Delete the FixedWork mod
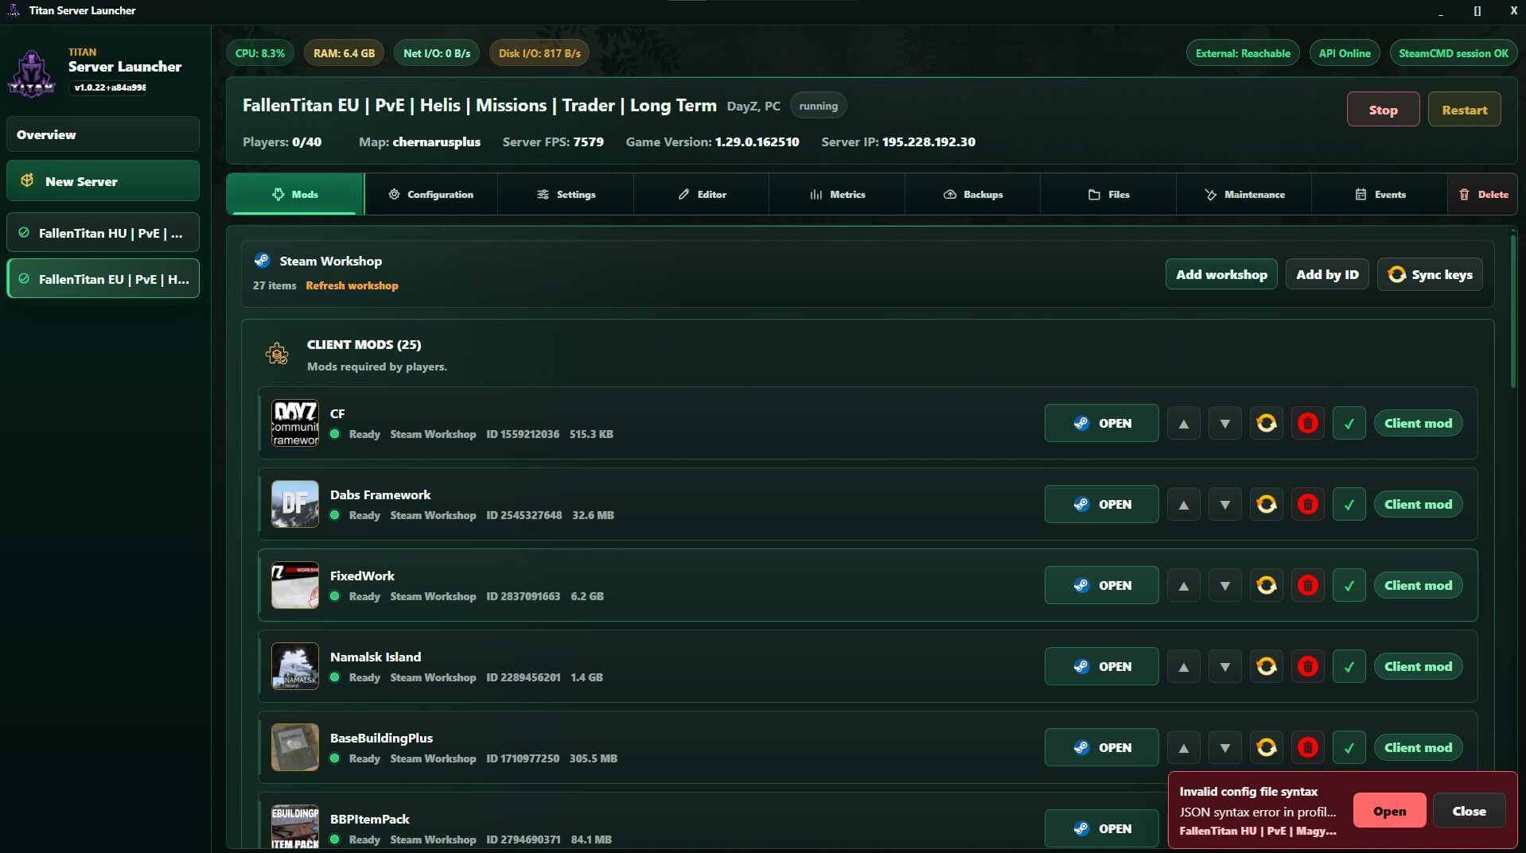1526x853 pixels. pyautogui.click(x=1307, y=585)
